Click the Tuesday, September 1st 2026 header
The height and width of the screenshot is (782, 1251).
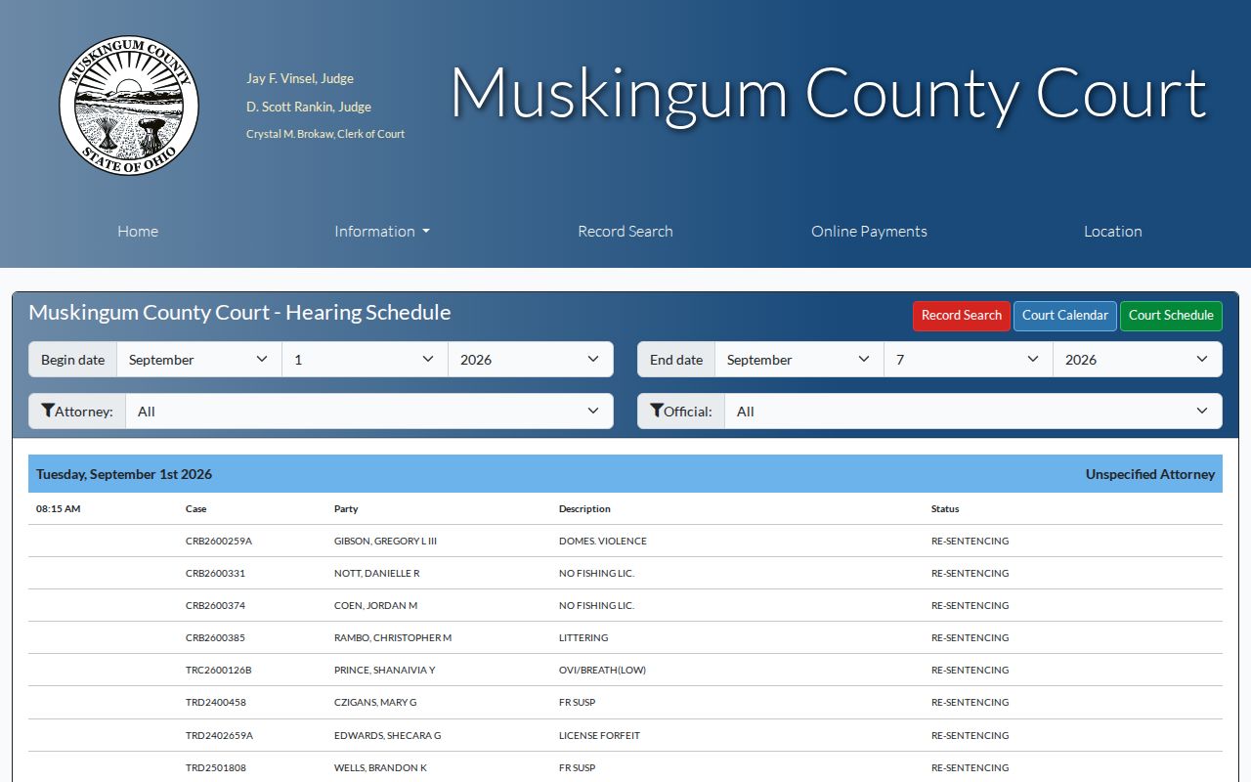[124, 474]
